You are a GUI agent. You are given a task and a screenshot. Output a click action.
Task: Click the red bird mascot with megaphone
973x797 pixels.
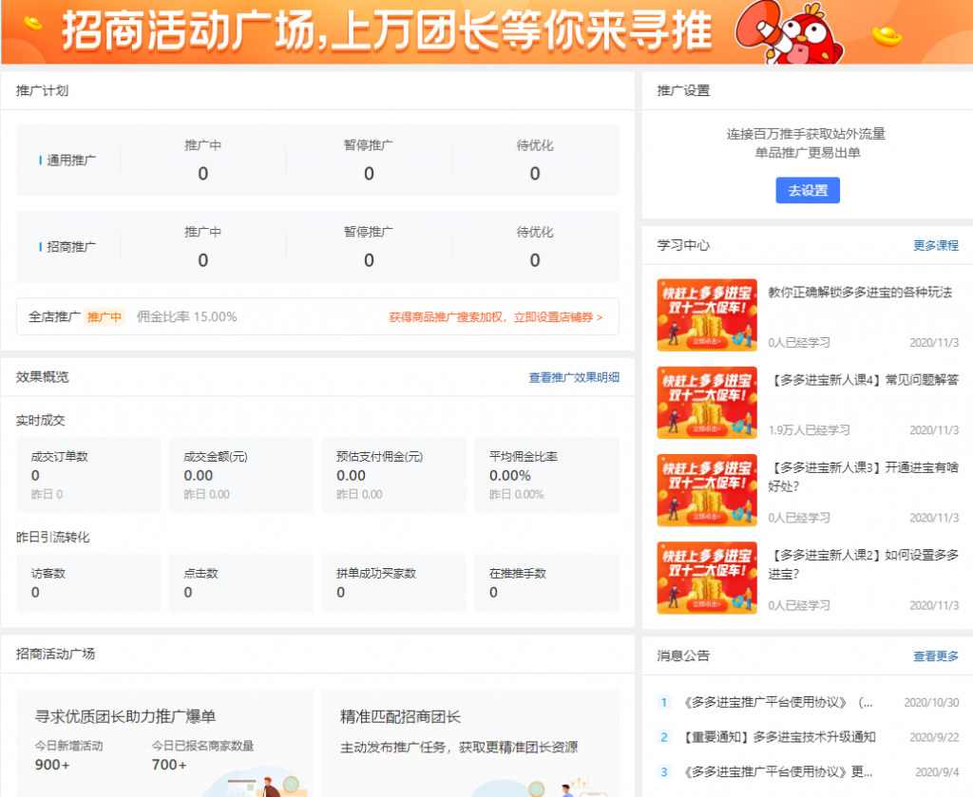[790, 32]
